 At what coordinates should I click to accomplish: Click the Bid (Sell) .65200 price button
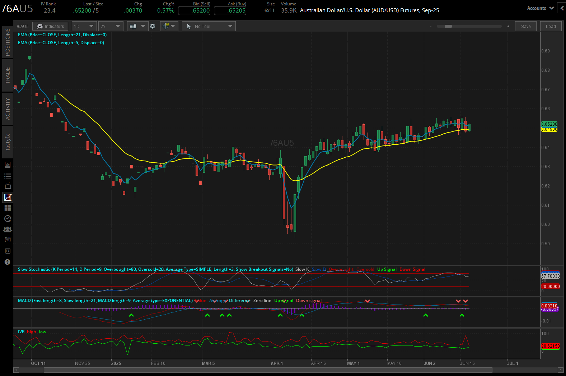point(194,10)
